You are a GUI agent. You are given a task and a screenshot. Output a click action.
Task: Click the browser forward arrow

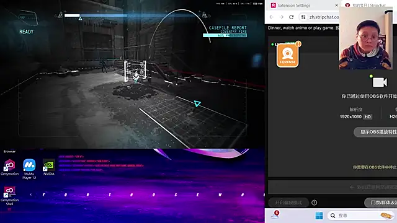(x=281, y=17)
